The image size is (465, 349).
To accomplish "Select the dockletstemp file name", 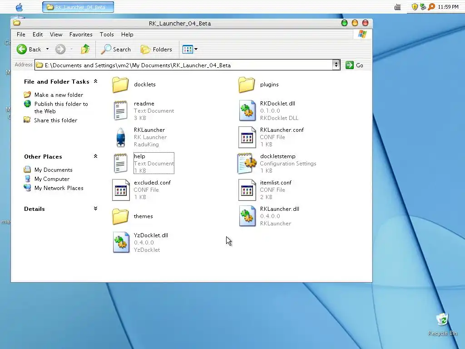I will pos(278,156).
